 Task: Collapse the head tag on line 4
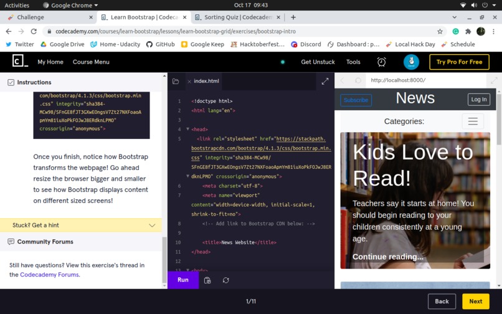(188, 129)
